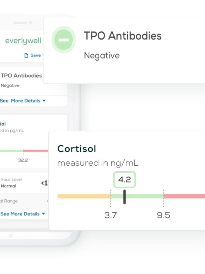Open the Save dropdown arrow
205x274 pixels.
[43, 55]
